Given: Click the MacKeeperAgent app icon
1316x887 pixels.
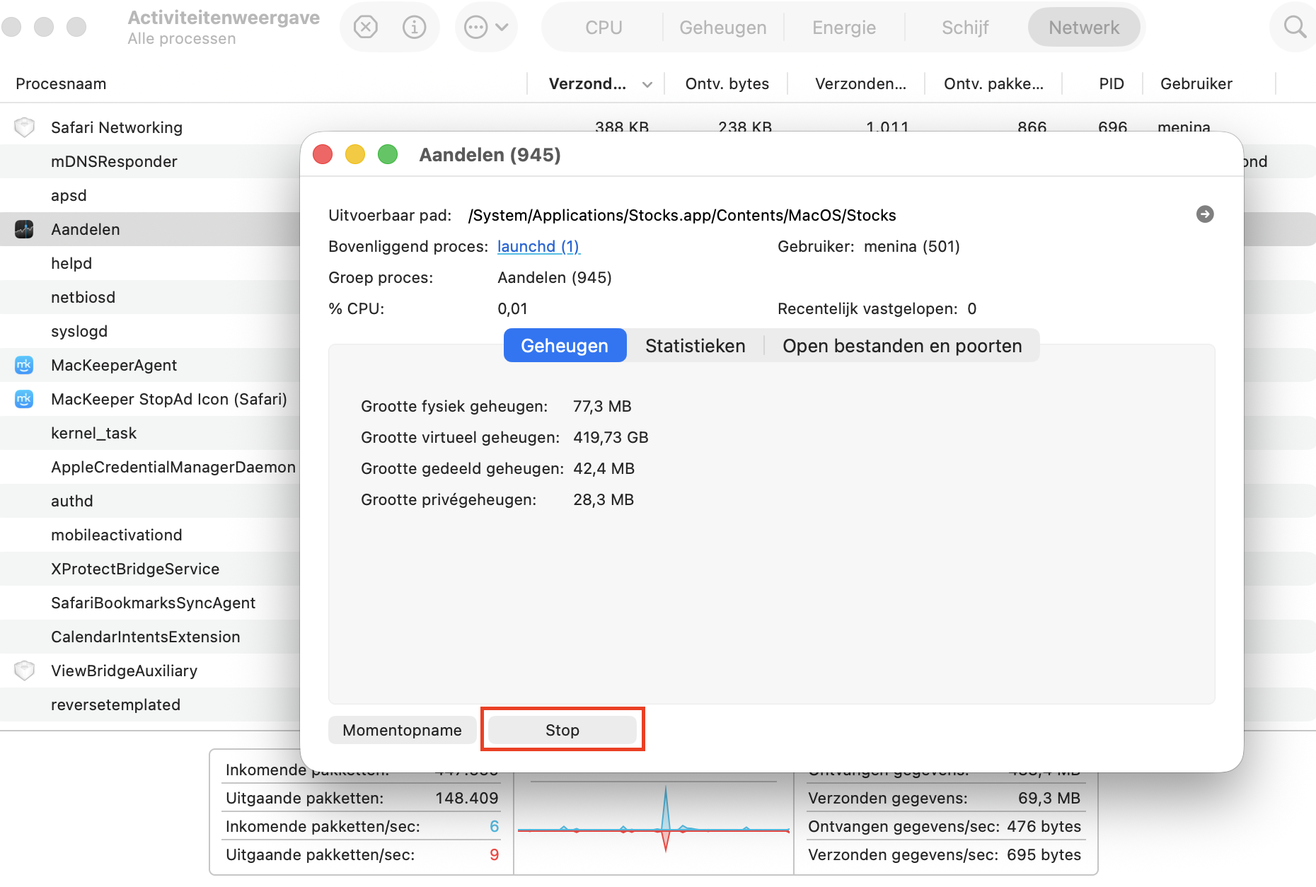Looking at the screenshot, I should (x=24, y=365).
